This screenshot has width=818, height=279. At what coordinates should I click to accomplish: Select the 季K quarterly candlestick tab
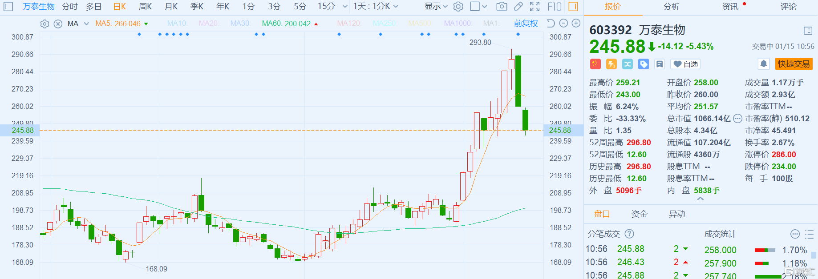coord(197,7)
